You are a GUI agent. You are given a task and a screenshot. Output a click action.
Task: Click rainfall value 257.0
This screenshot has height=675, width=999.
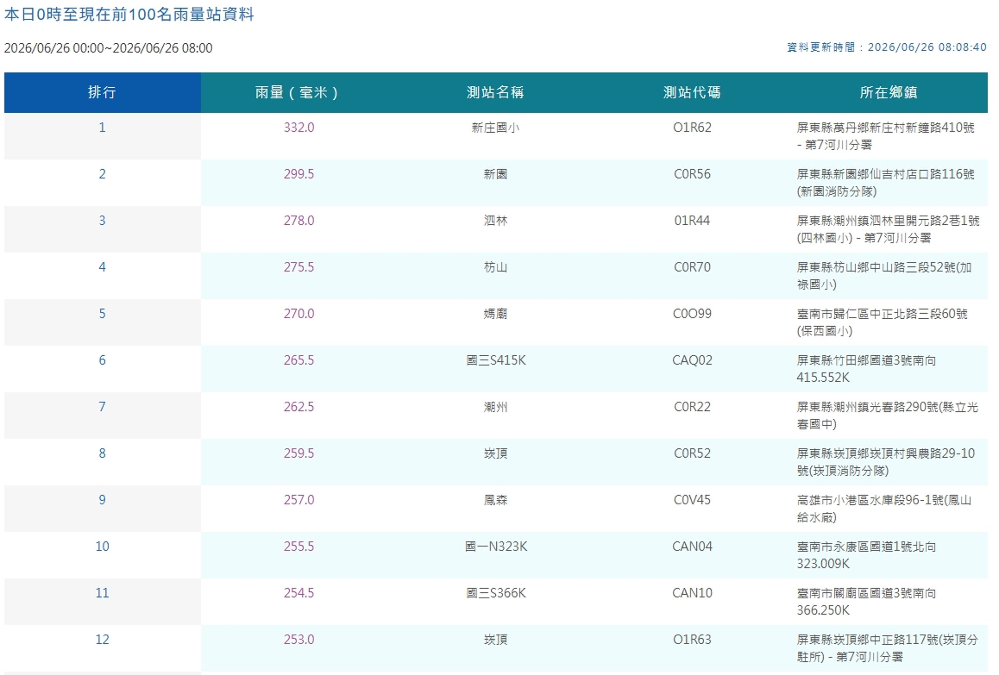299,500
